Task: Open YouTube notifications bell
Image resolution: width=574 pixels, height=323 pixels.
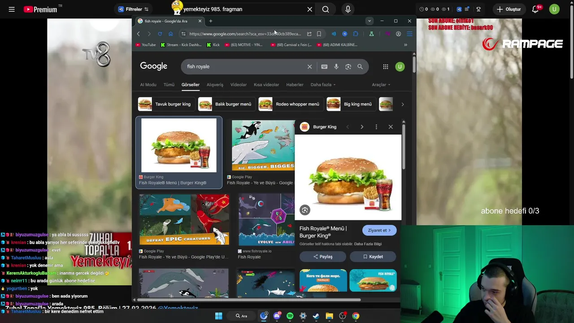Action: 535,9
